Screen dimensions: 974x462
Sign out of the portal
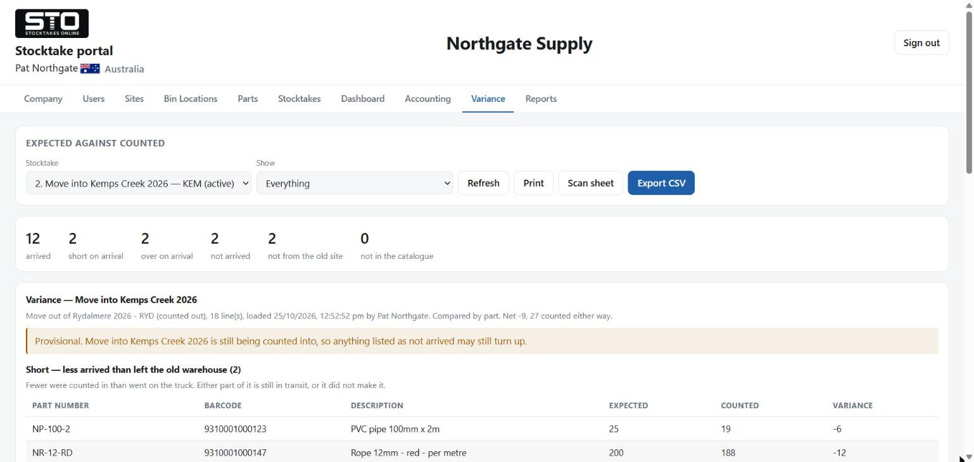[x=921, y=43]
